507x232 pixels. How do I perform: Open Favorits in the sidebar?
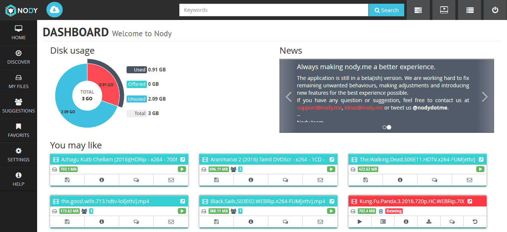[x=19, y=130]
